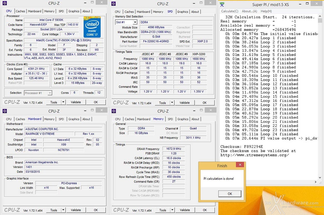The width and height of the screenshot is (324, 215).
Task: Click the 'Loop 24 finished' line in Super PI
Action: [x=262, y=134]
